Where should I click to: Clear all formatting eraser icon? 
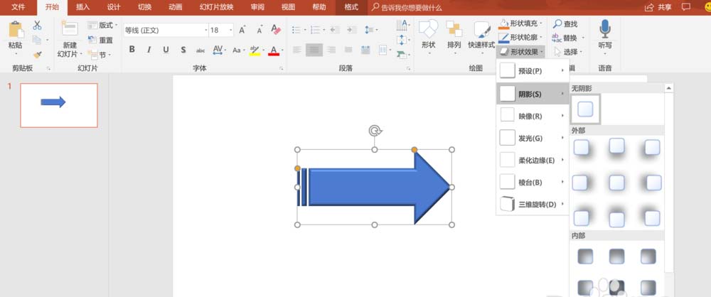[x=276, y=30]
